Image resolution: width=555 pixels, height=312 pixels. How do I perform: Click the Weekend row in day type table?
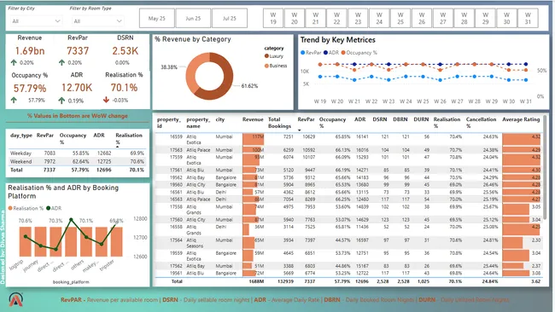(78, 161)
